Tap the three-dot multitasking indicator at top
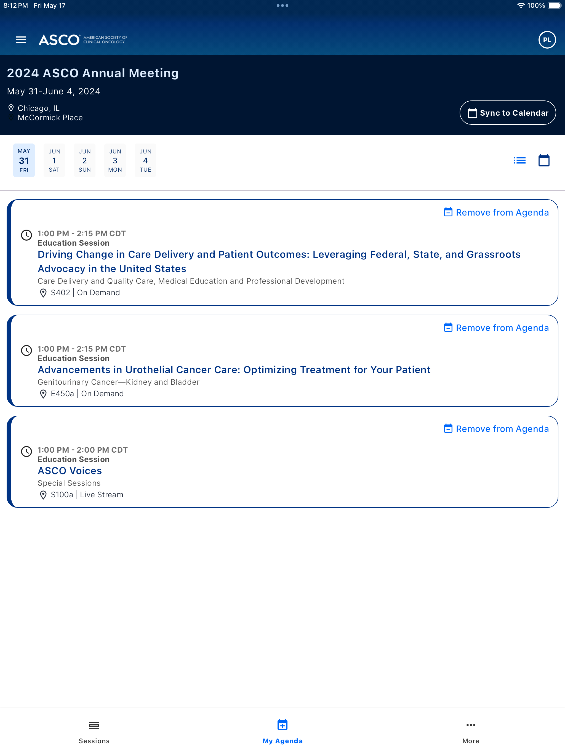The height and width of the screenshot is (754, 565). pyautogui.click(x=282, y=6)
